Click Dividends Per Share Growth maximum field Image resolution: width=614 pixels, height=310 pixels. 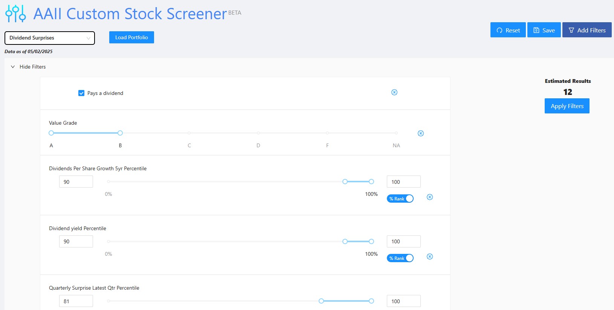pyautogui.click(x=404, y=182)
